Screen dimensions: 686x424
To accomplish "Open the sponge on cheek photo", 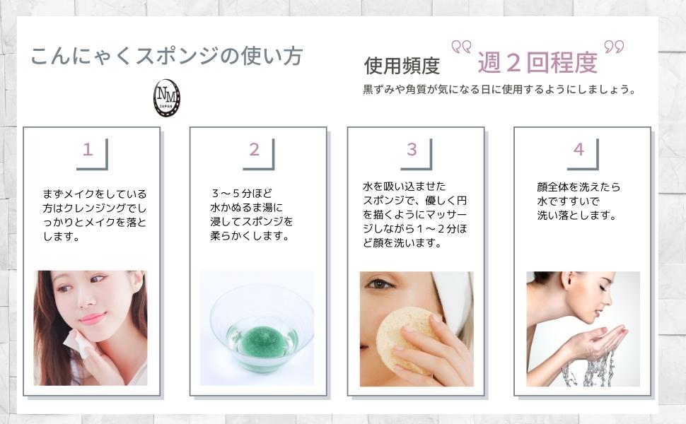I will (x=417, y=329).
